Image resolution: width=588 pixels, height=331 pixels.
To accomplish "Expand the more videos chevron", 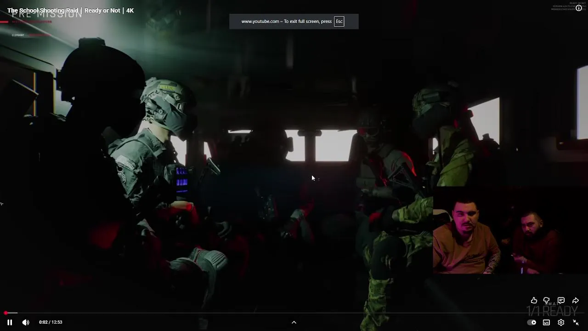I will [x=294, y=322].
